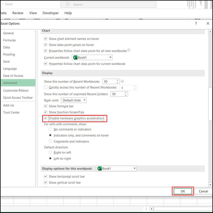Open the Developer ribbon tab
This screenshot has width=213, height=213.
point(50,13)
